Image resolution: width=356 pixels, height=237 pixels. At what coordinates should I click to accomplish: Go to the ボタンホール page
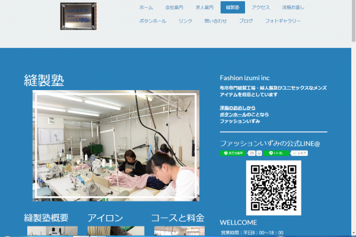coord(152,21)
